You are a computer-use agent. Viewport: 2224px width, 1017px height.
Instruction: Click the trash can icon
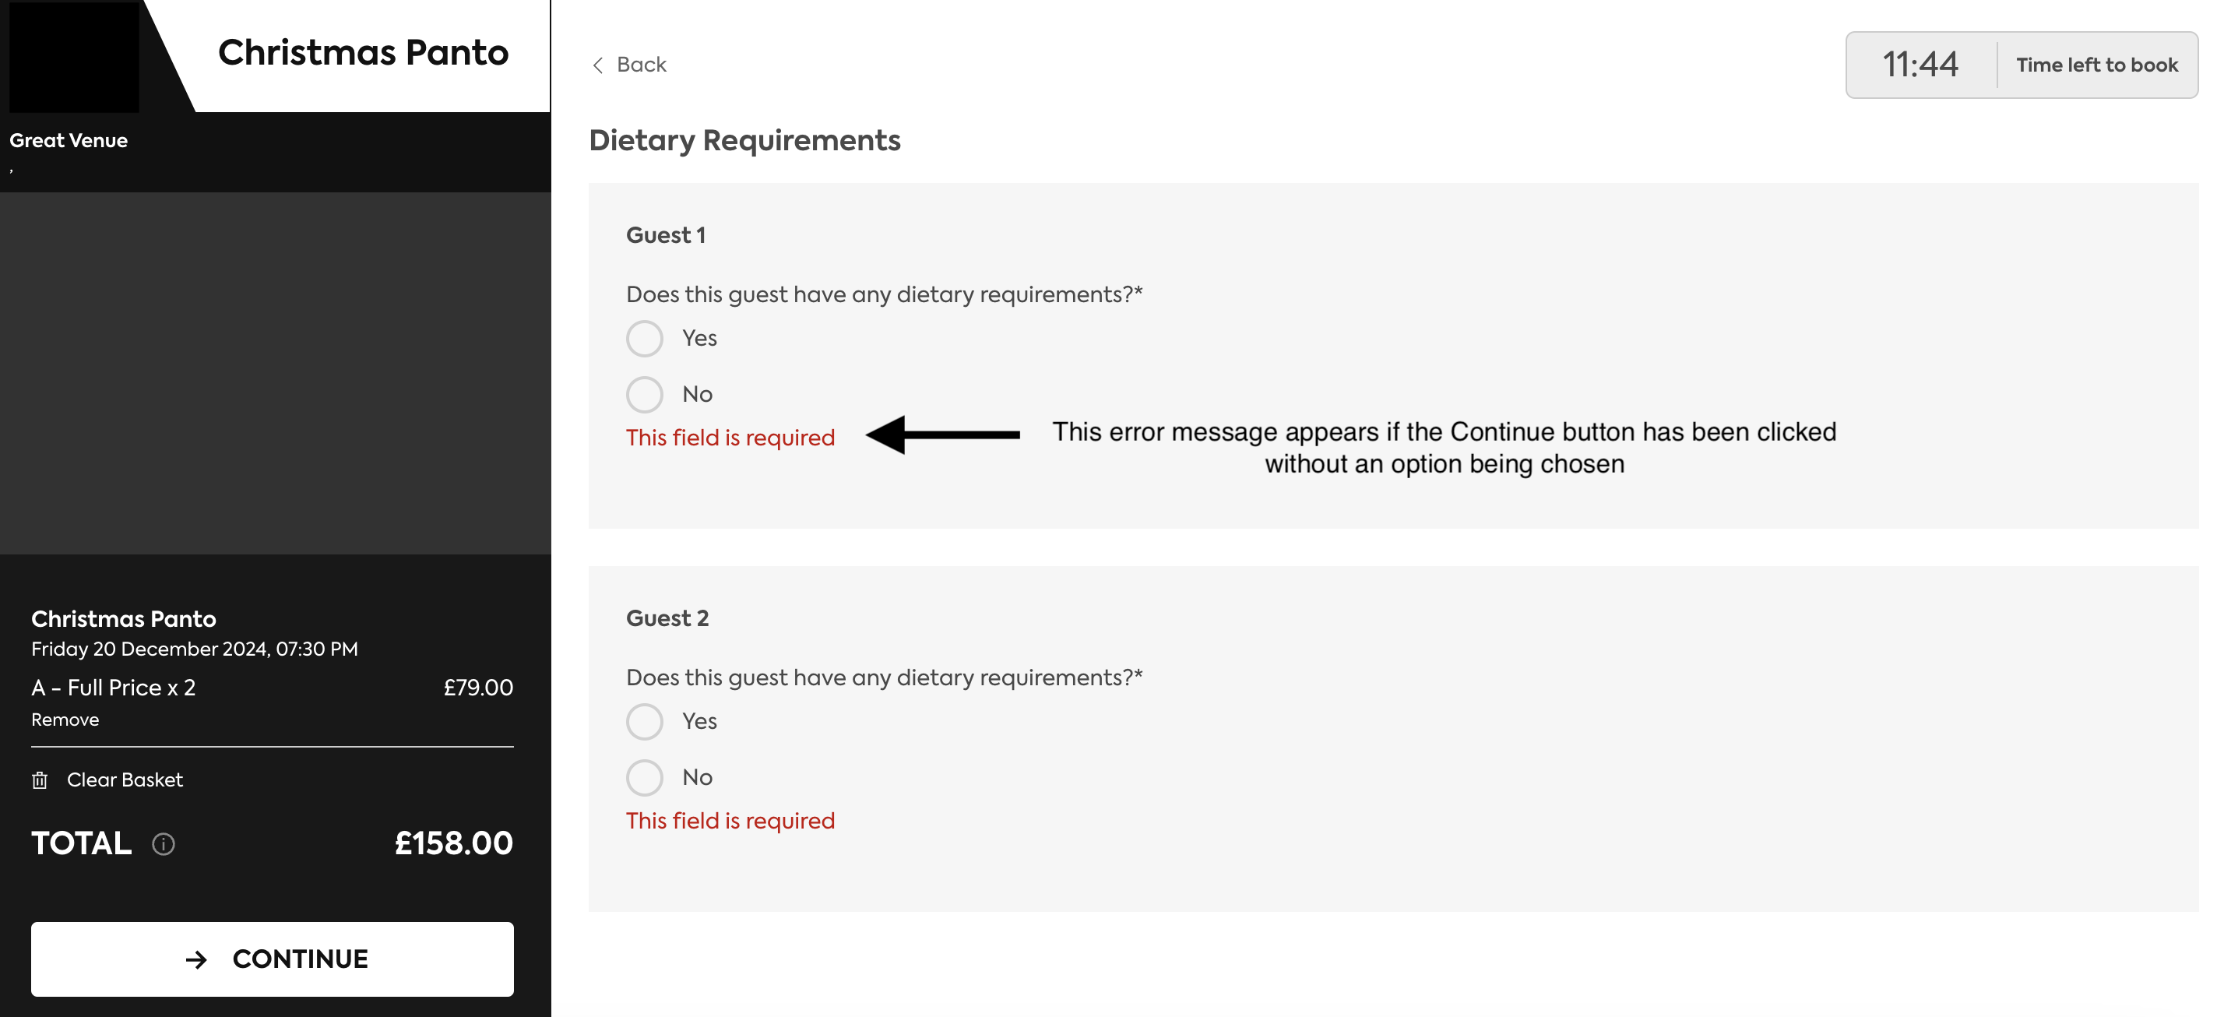click(x=40, y=780)
